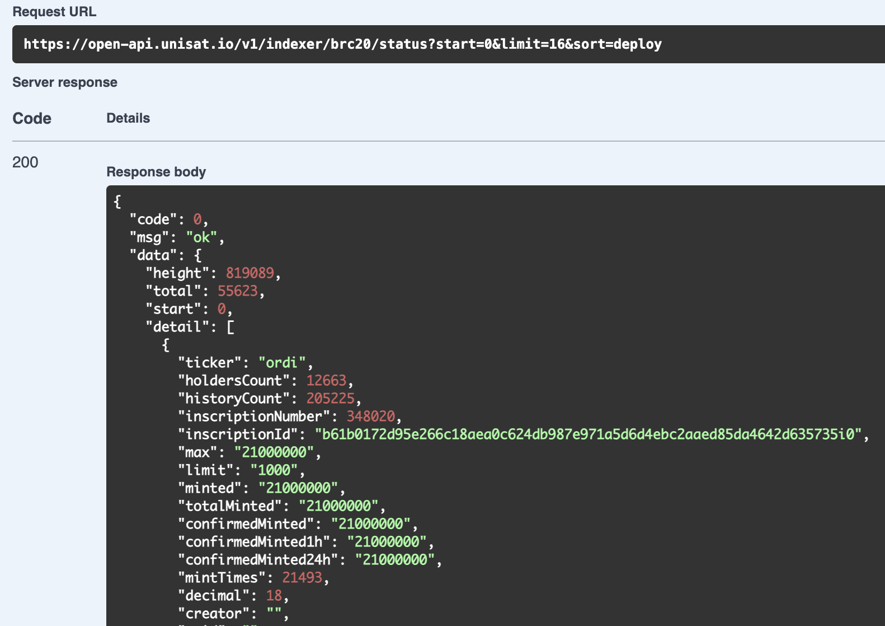
Task: Click the inscriptionNumber value 348020
Action: coord(370,417)
